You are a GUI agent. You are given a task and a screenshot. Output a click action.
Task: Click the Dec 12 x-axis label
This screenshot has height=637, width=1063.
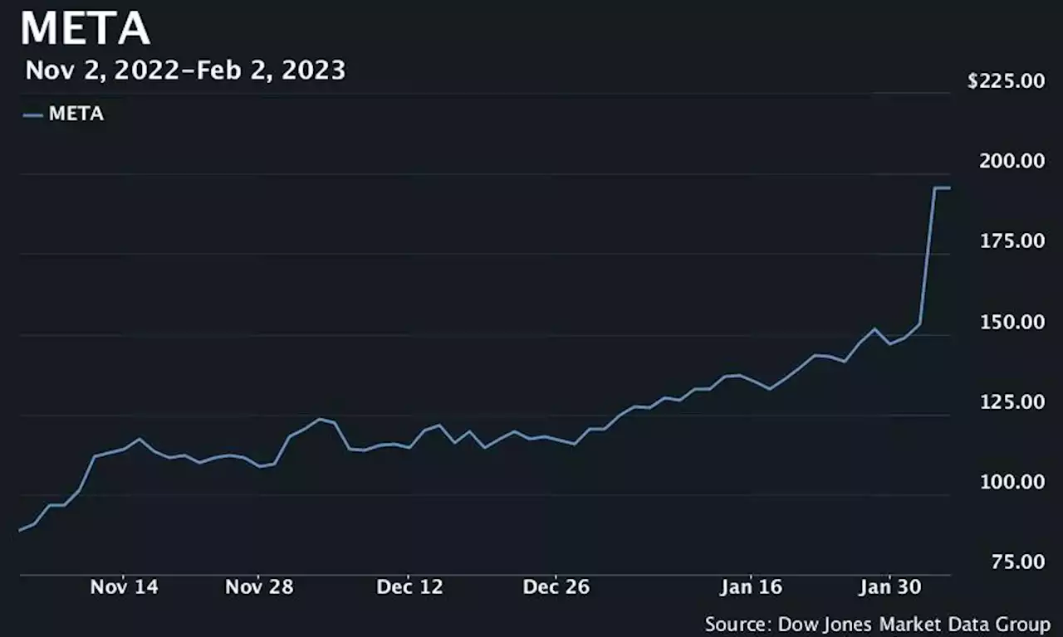tap(410, 587)
